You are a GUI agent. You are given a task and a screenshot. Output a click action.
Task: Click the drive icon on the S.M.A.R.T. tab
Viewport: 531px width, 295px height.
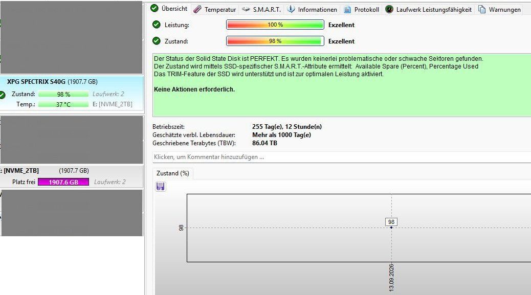pos(246,9)
